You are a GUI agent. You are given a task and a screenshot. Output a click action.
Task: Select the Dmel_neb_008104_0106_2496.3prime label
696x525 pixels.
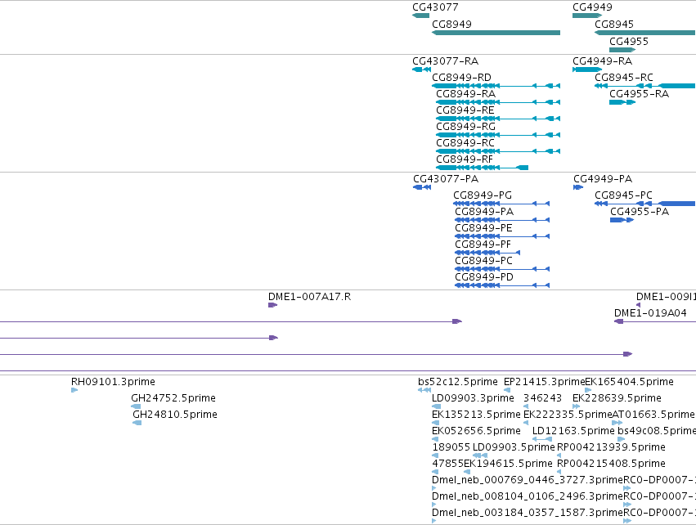coord(528,496)
